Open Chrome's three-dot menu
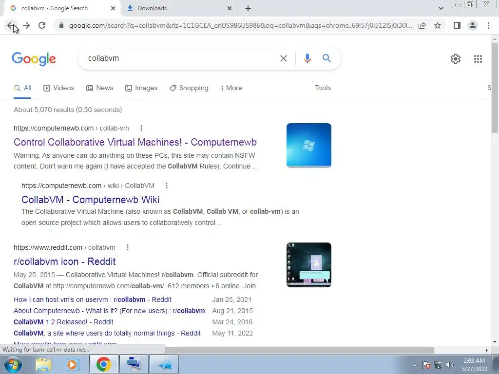 point(488,25)
